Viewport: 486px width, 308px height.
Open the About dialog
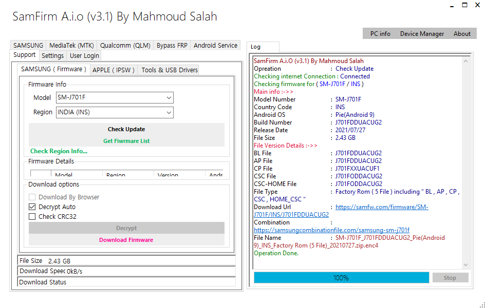pyautogui.click(x=462, y=34)
